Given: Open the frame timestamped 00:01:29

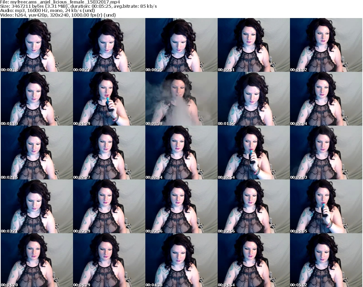Looking at the screenshot, I should (x=109, y=99).
